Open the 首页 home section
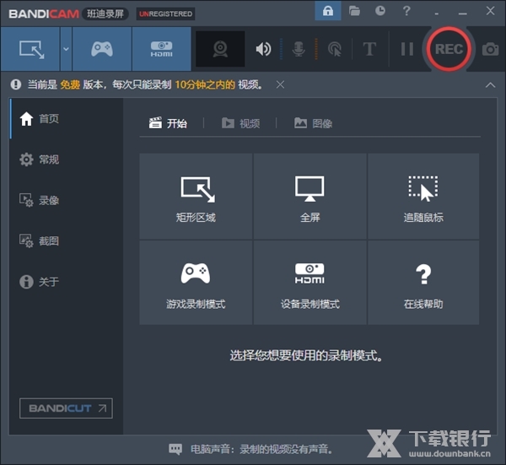Screen dimensions: 506x465 pos(66,119)
